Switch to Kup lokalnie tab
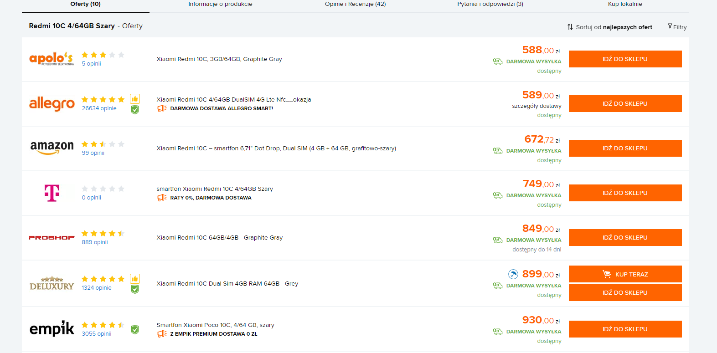Screen dimensions: 717x353 (625, 5)
